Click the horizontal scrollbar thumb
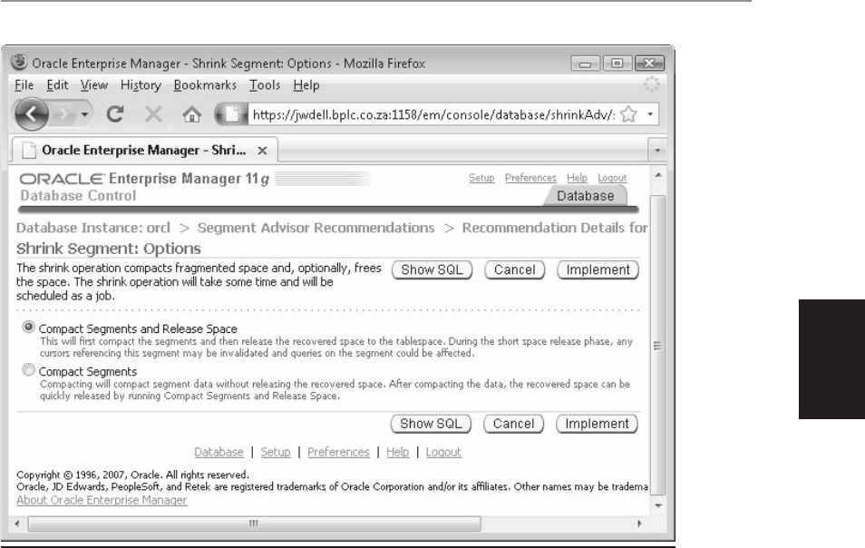865x548 pixels. click(254, 524)
